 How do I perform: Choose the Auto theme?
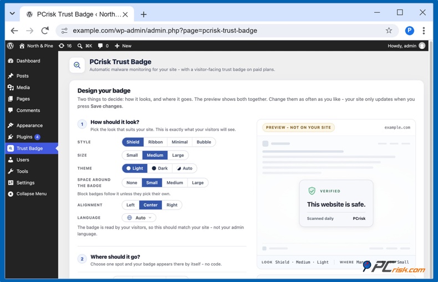(185, 168)
